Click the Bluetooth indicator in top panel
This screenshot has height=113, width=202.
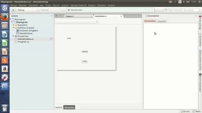184,2
